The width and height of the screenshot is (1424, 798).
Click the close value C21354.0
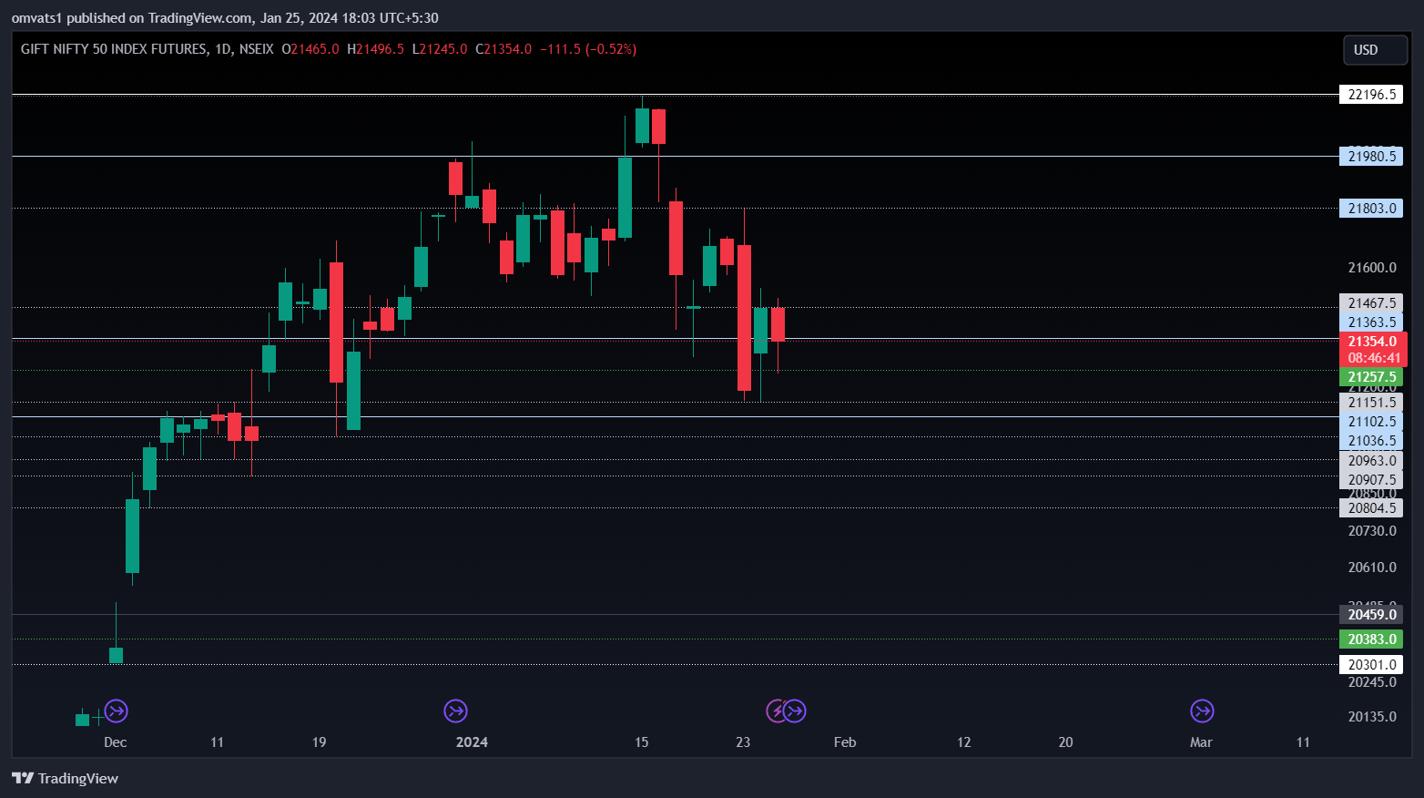(503, 49)
